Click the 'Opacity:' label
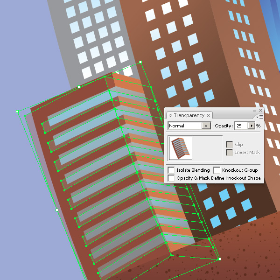The width and height of the screenshot is (280, 280). [x=224, y=126]
